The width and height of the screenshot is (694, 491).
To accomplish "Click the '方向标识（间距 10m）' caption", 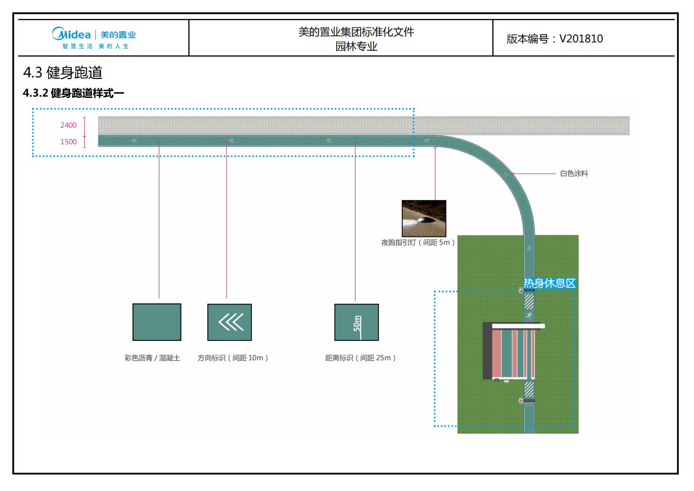I will pos(233,358).
